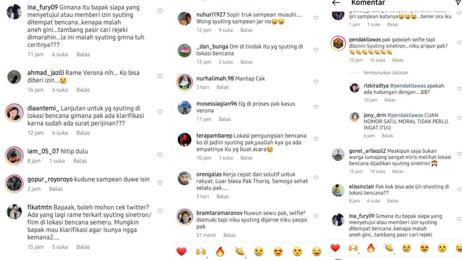
Task: Collapse replies via Sembunyikan balasan
Action: (386, 73)
